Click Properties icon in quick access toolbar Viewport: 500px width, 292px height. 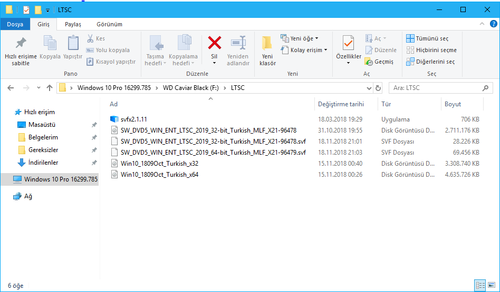(26, 10)
